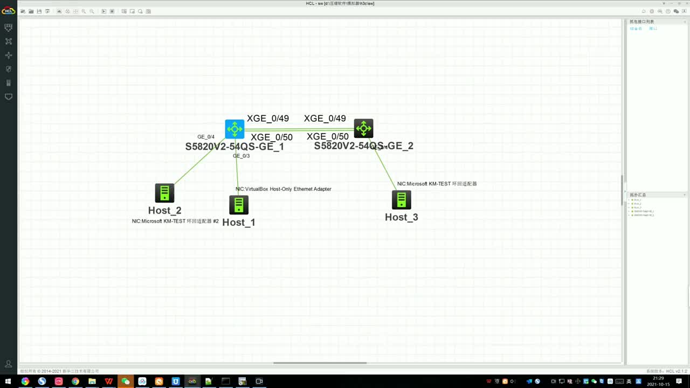
Task: Select the blue S5820V2-54QS-GE_1 switch icon
Action: pyautogui.click(x=234, y=129)
